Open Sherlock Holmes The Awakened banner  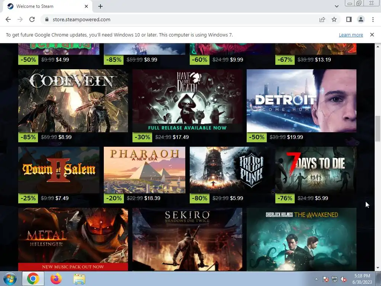(301, 239)
